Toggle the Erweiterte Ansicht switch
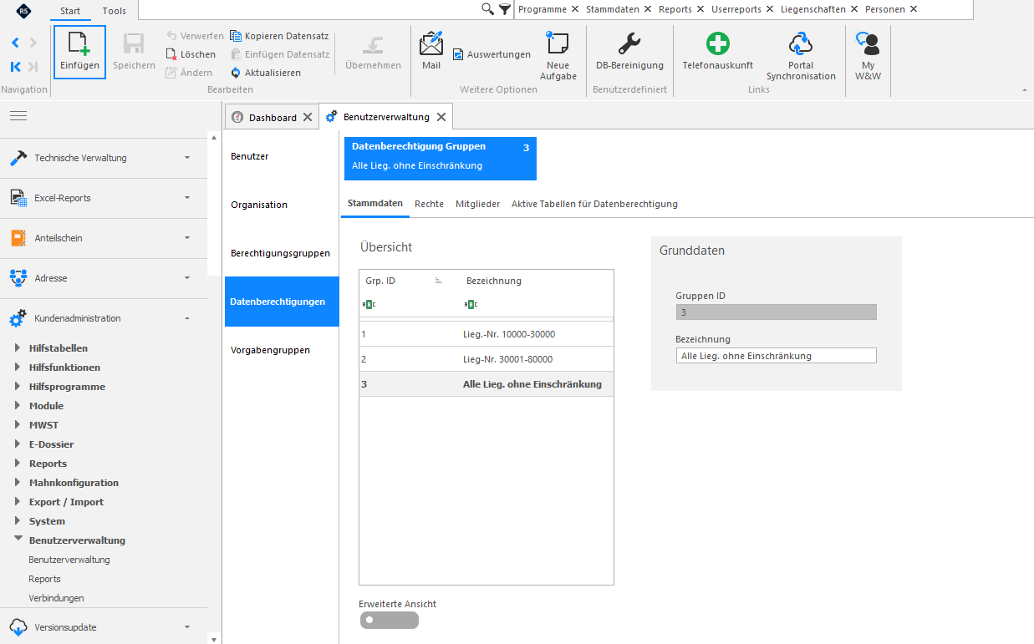 (x=390, y=620)
